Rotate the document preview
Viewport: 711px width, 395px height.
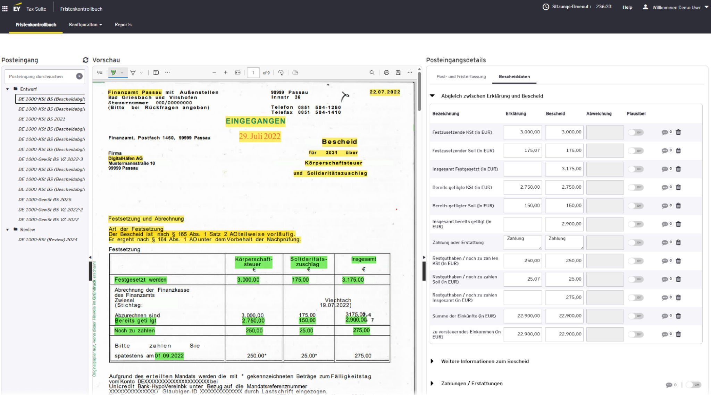point(281,72)
